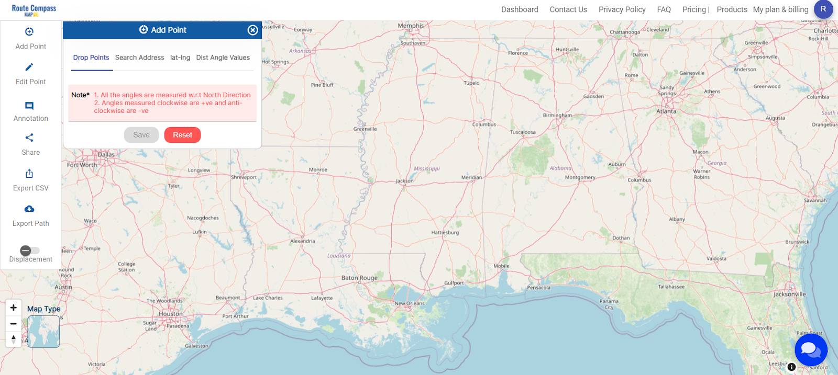This screenshot has height=375, width=838.
Task: Click the Birmingham label on map
Action: pyautogui.click(x=557, y=115)
